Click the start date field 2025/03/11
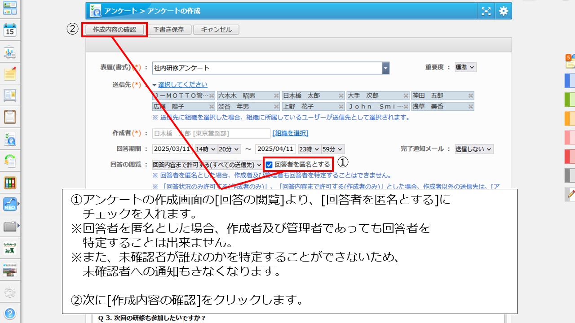The height and width of the screenshot is (323, 575). click(172, 149)
